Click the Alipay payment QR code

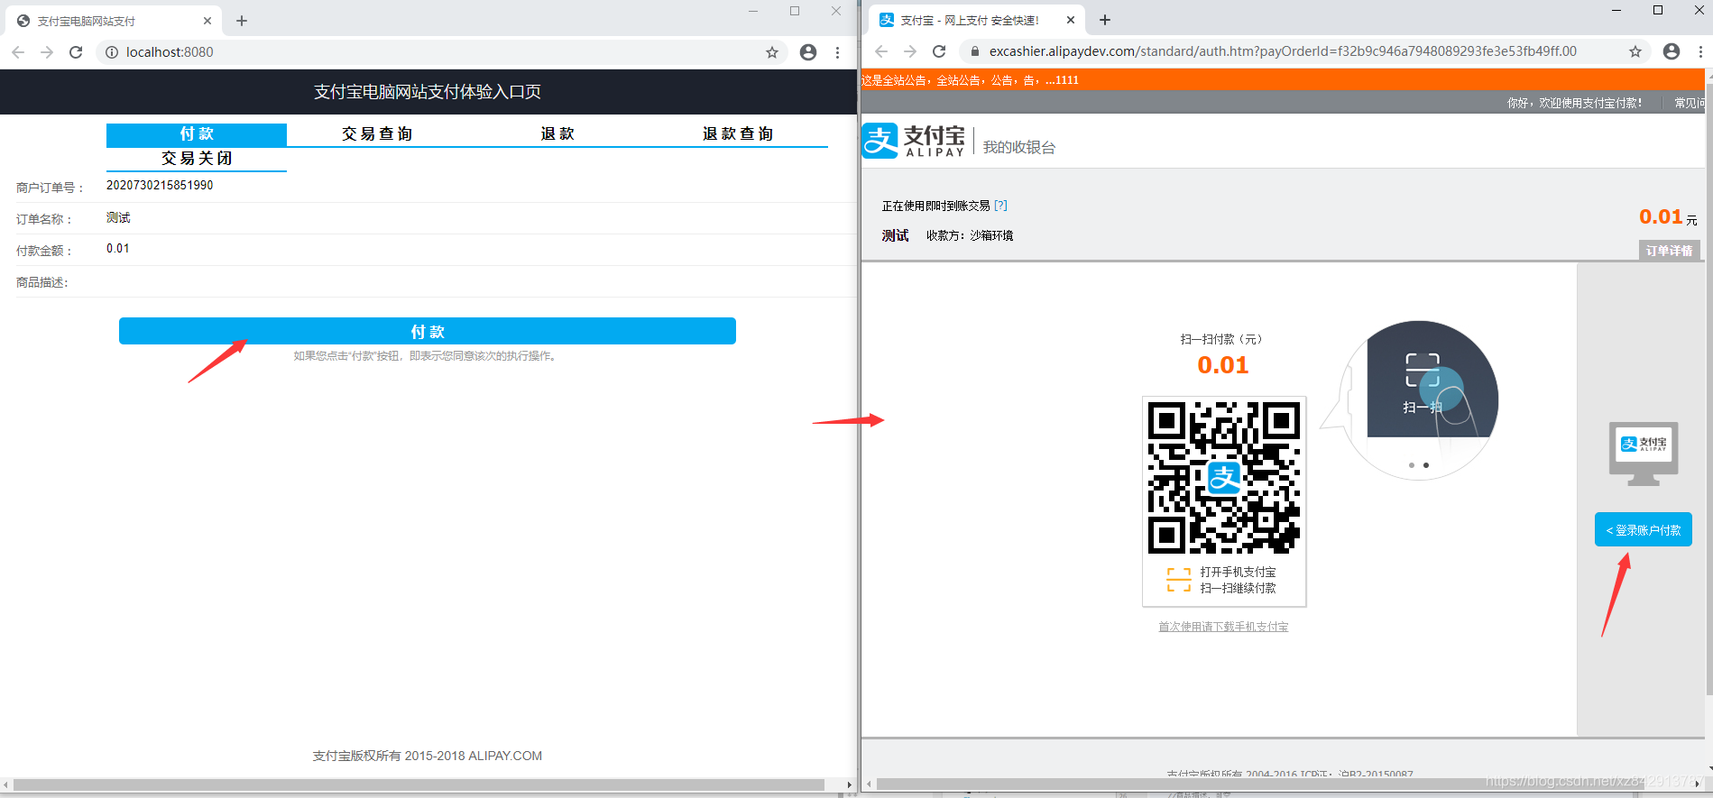point(1224,477)
